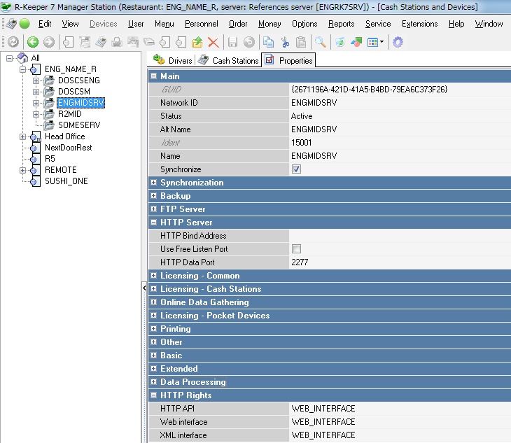Select ENGMIDSRV in the tree
The image size is (511, 443).
(x=80, y=103)
